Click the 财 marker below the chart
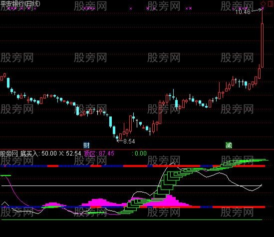The image size is (274, 237). (x=86, y=145)
